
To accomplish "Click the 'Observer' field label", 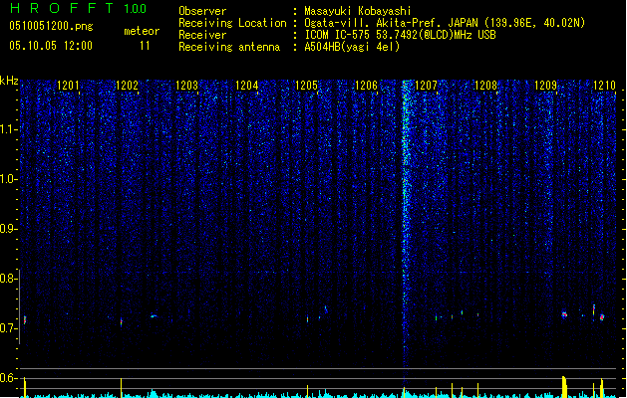I will click(x=202, y=11).
